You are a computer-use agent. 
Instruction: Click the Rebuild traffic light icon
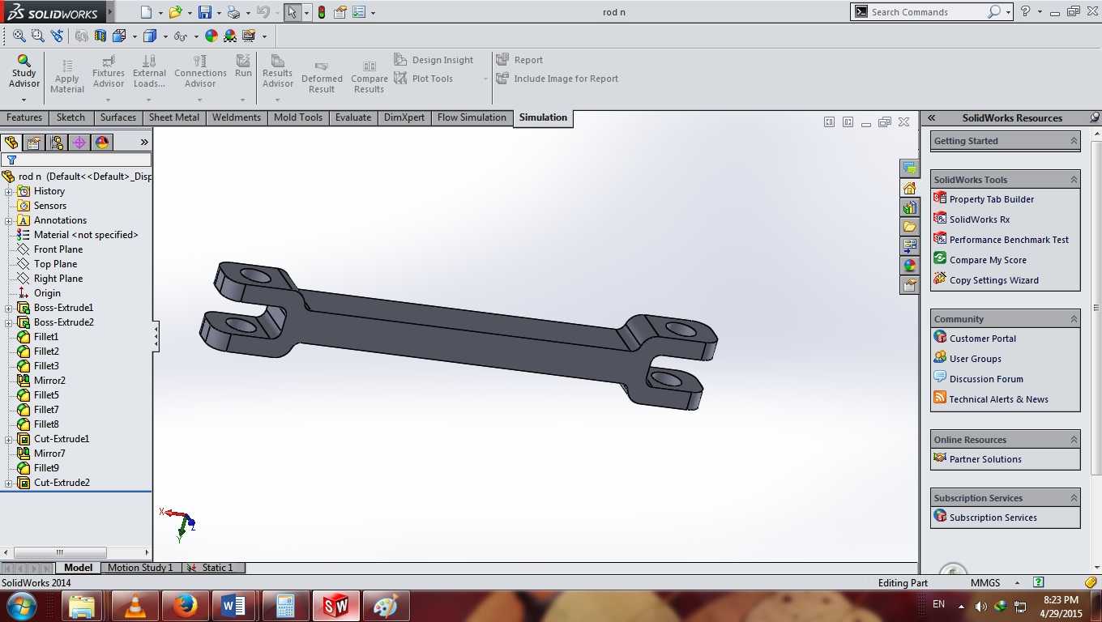pyautogui.click(x=322, y=12)
